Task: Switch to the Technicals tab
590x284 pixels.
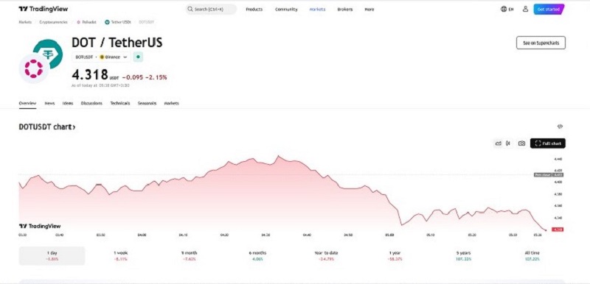Action: pos(120,103)
